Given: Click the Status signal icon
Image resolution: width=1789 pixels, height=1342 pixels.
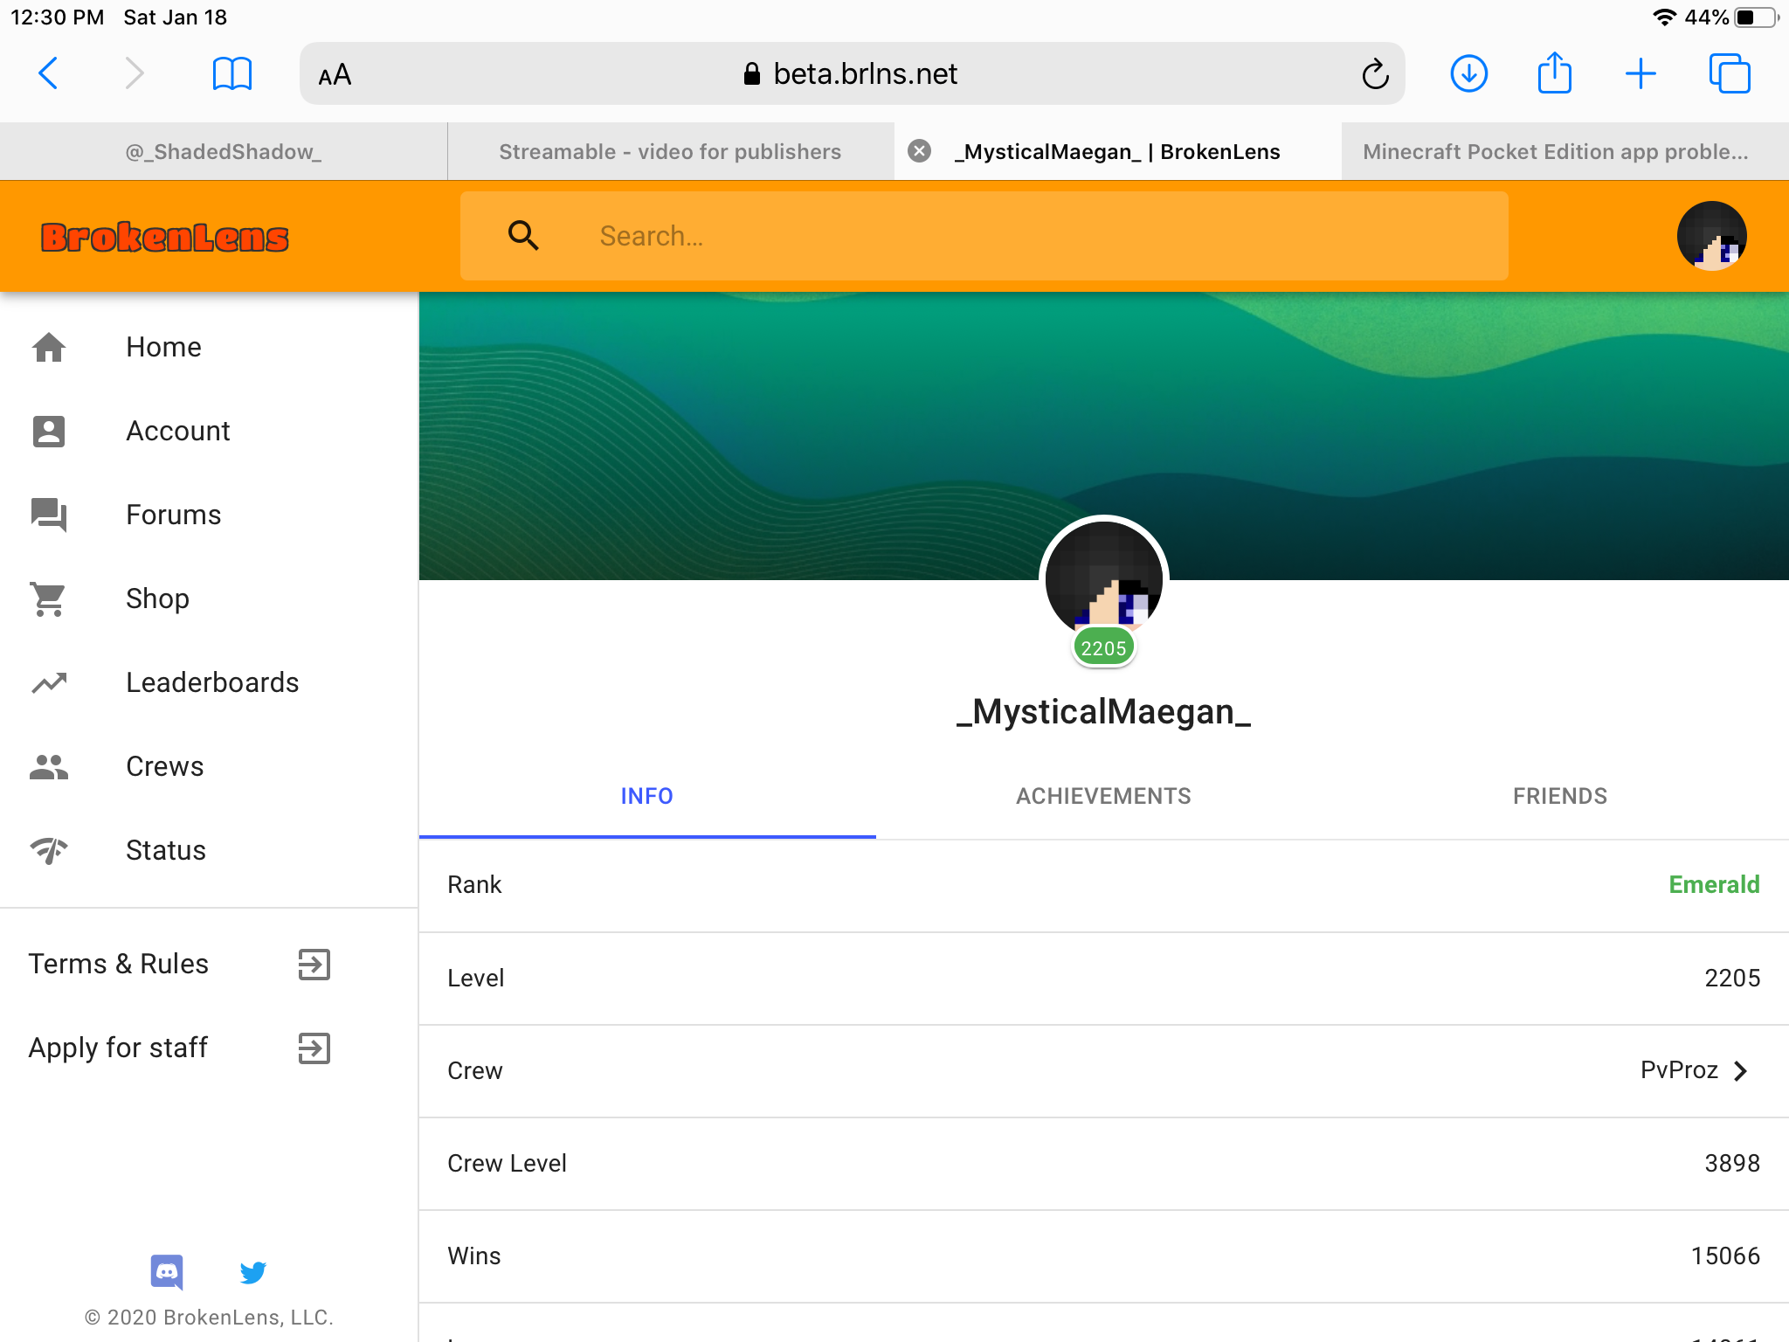Looking at the screenshot, I should point(49,850).
